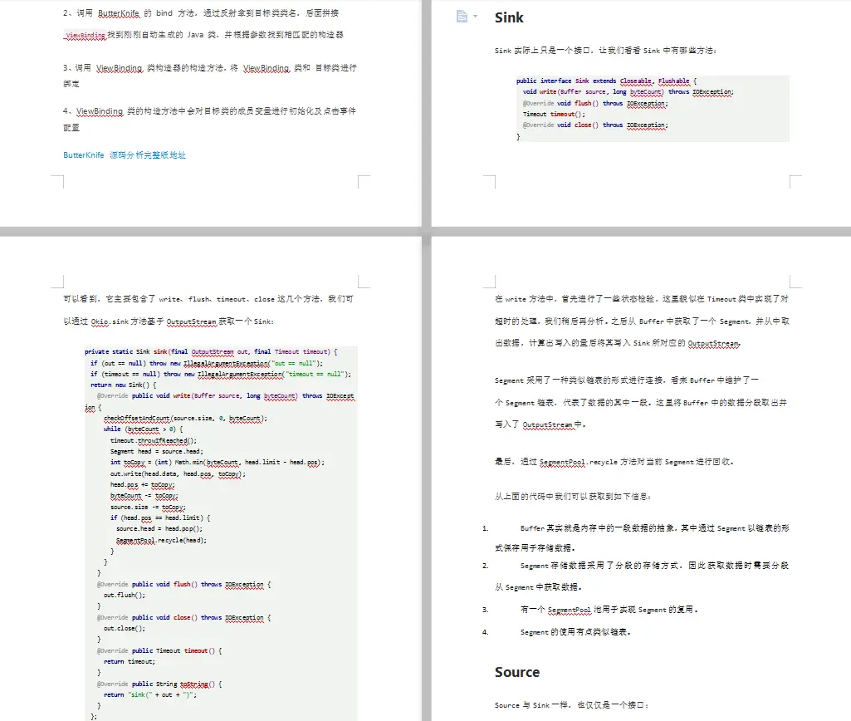Click the line 'if (out == null) throw new IllegalArgumentException'
The image size is (851, 721).
tap(206, 363)
